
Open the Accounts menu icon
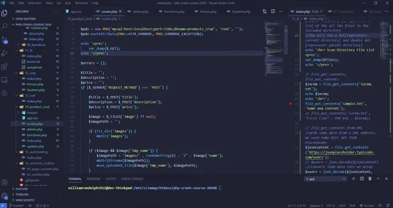click(x=4, y=182)
